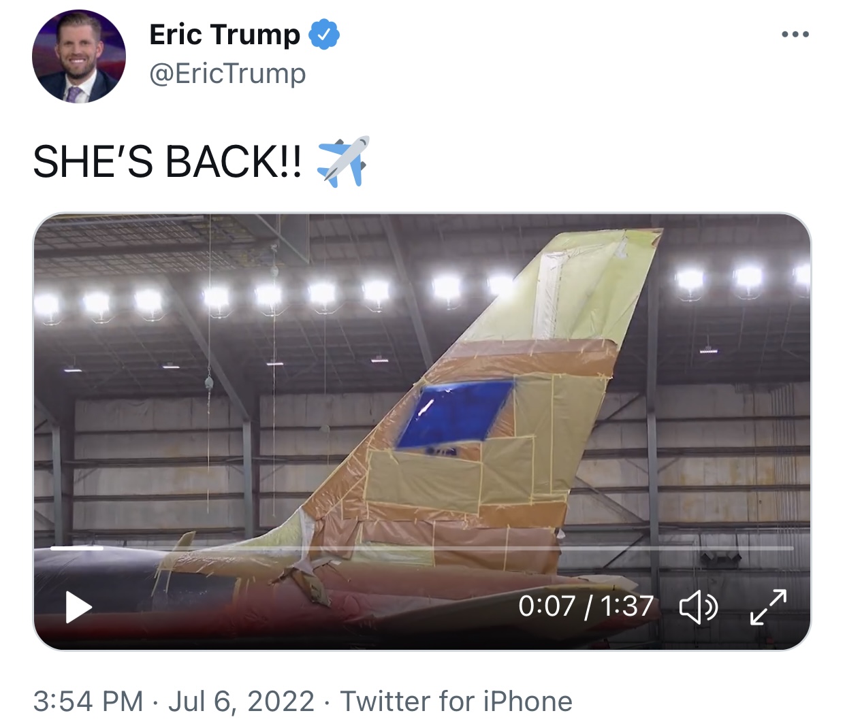
Task: Click the blue verified badge
Action: (325, 35)
